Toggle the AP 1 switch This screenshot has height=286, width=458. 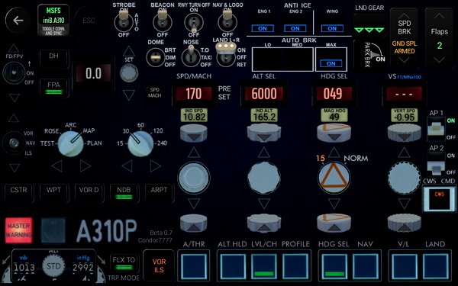[x=437, y=129]
